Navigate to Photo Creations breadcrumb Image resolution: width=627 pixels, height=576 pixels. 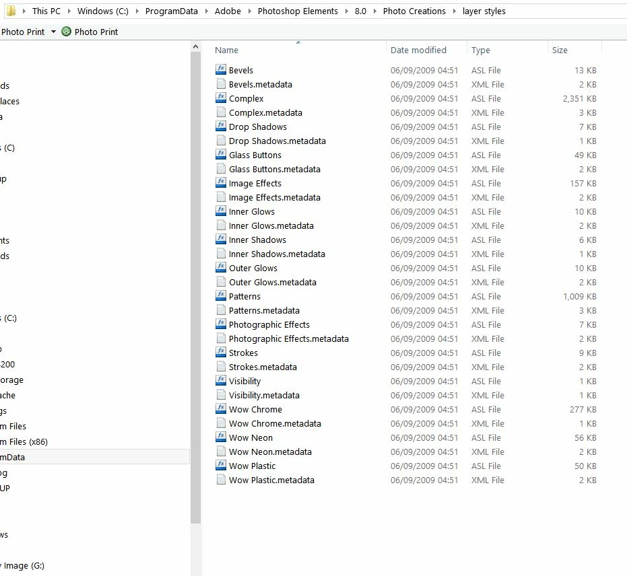click(414, 11)
